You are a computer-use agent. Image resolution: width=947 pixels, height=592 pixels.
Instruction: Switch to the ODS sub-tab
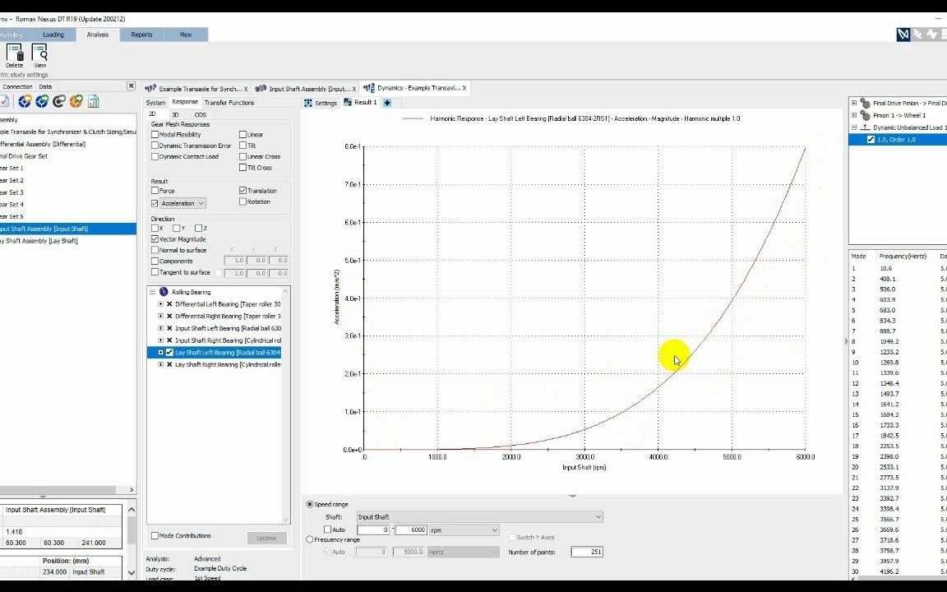[201, 115]
